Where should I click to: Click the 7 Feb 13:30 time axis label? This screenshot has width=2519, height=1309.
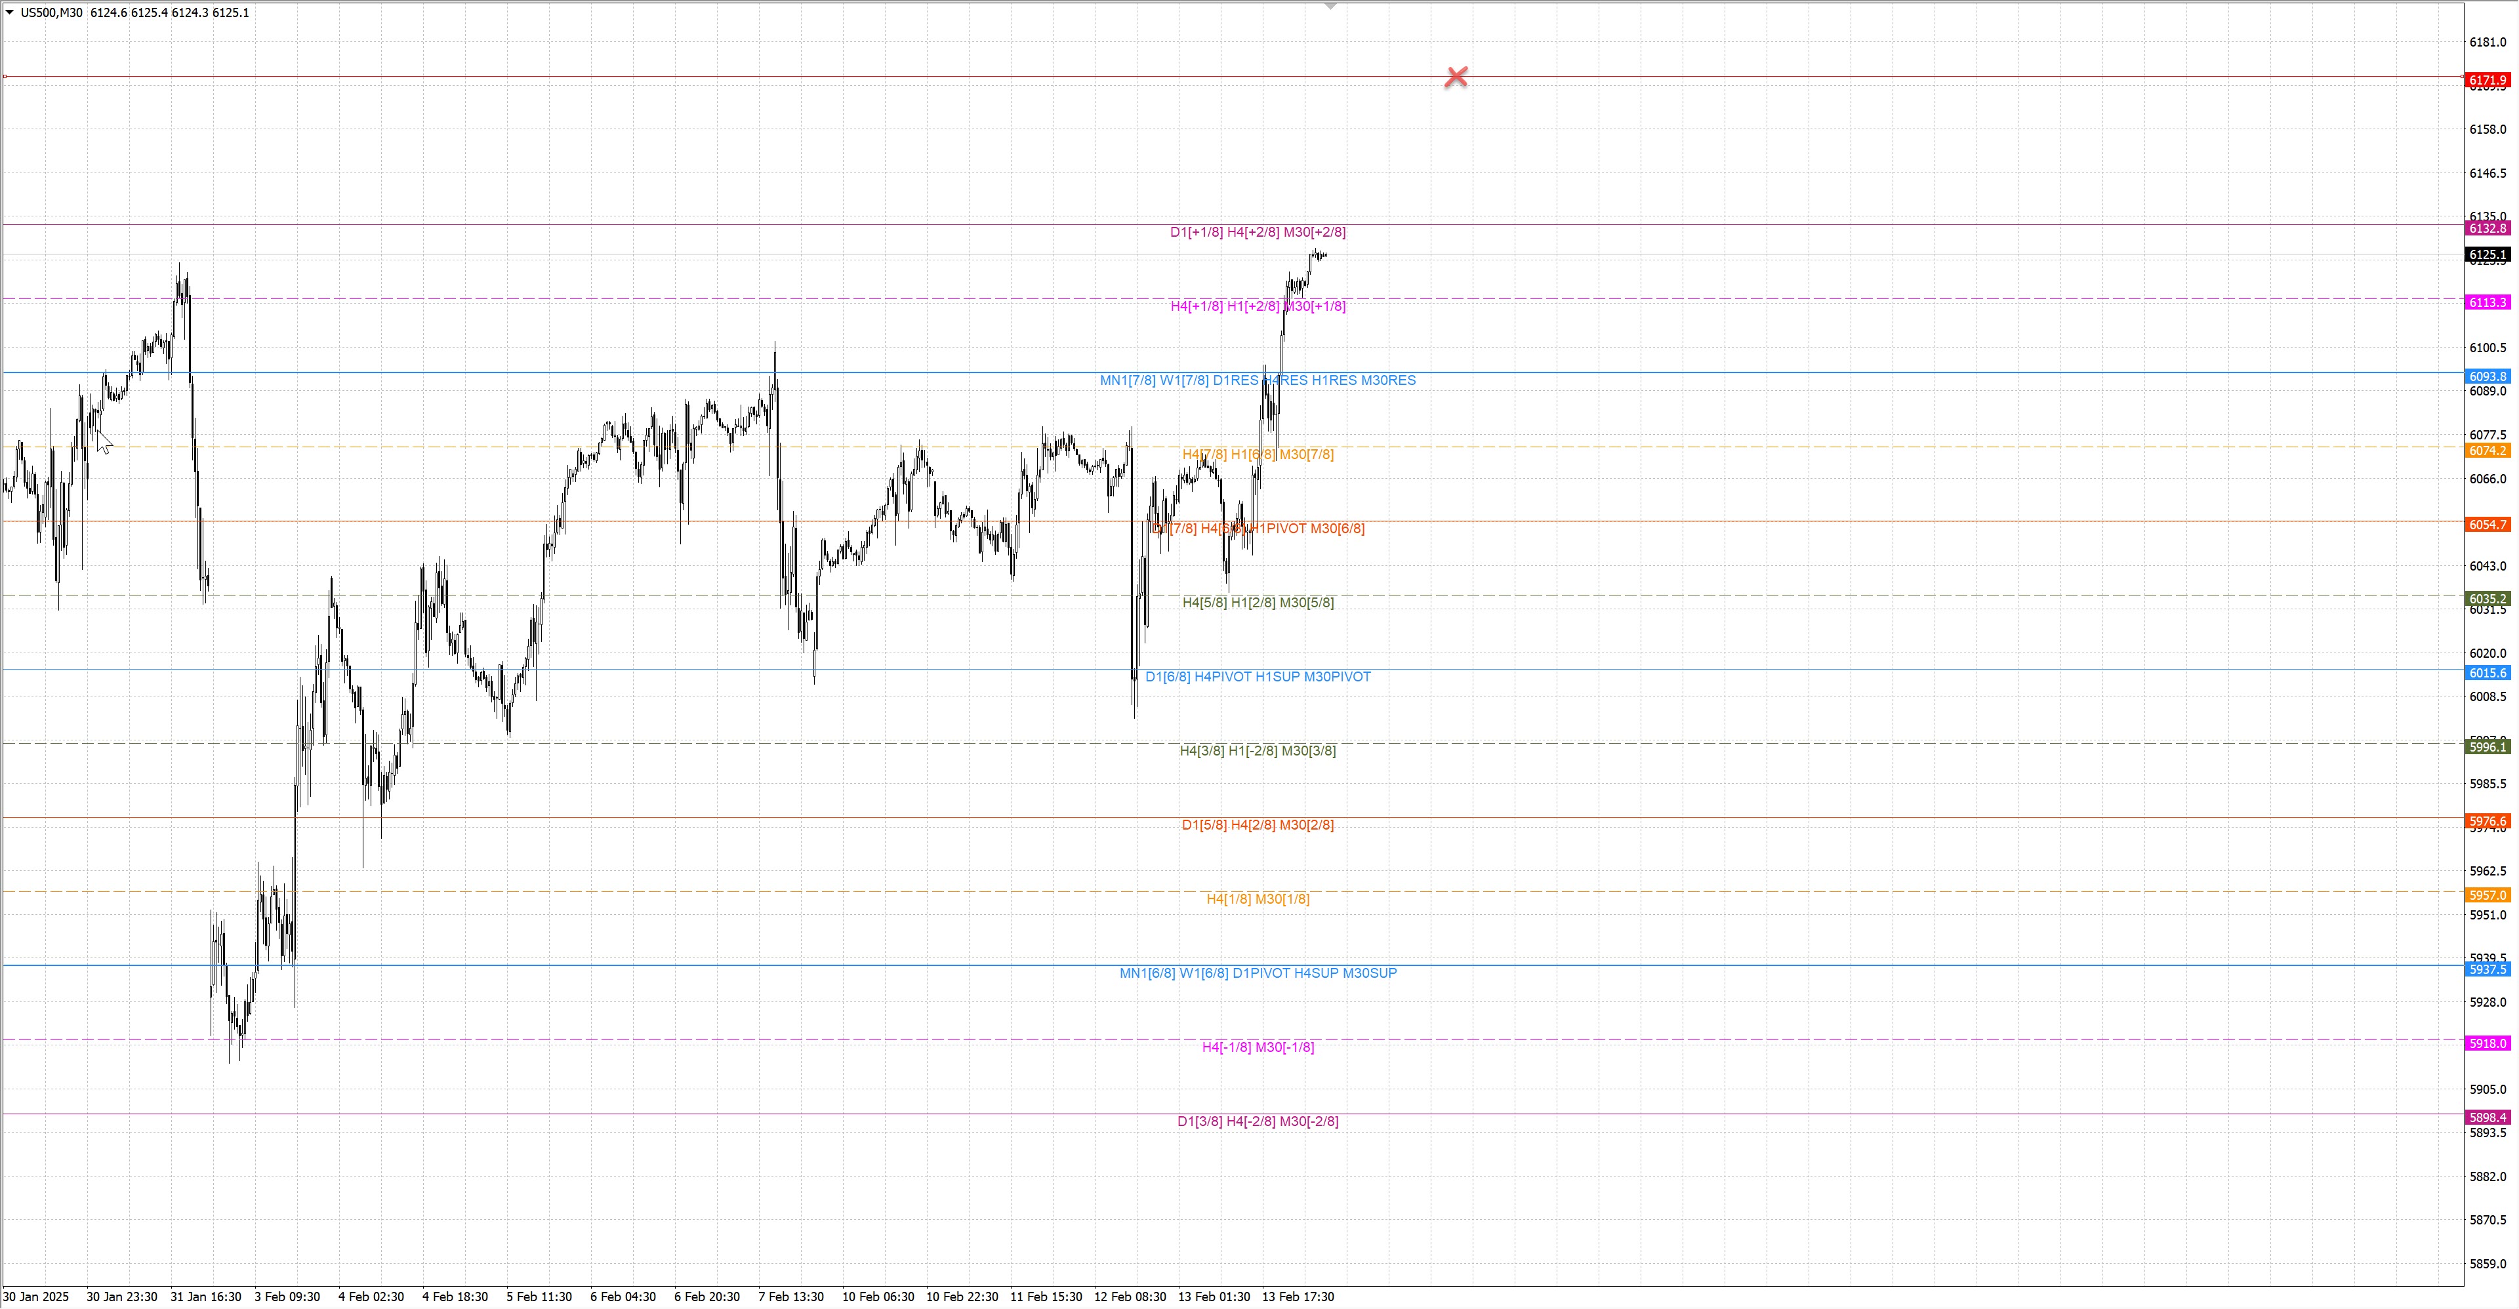pyautogui.click(x=790, y=1297)
